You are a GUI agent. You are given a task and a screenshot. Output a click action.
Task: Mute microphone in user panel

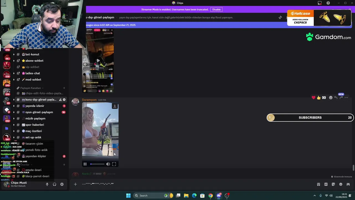pos(47,184)
